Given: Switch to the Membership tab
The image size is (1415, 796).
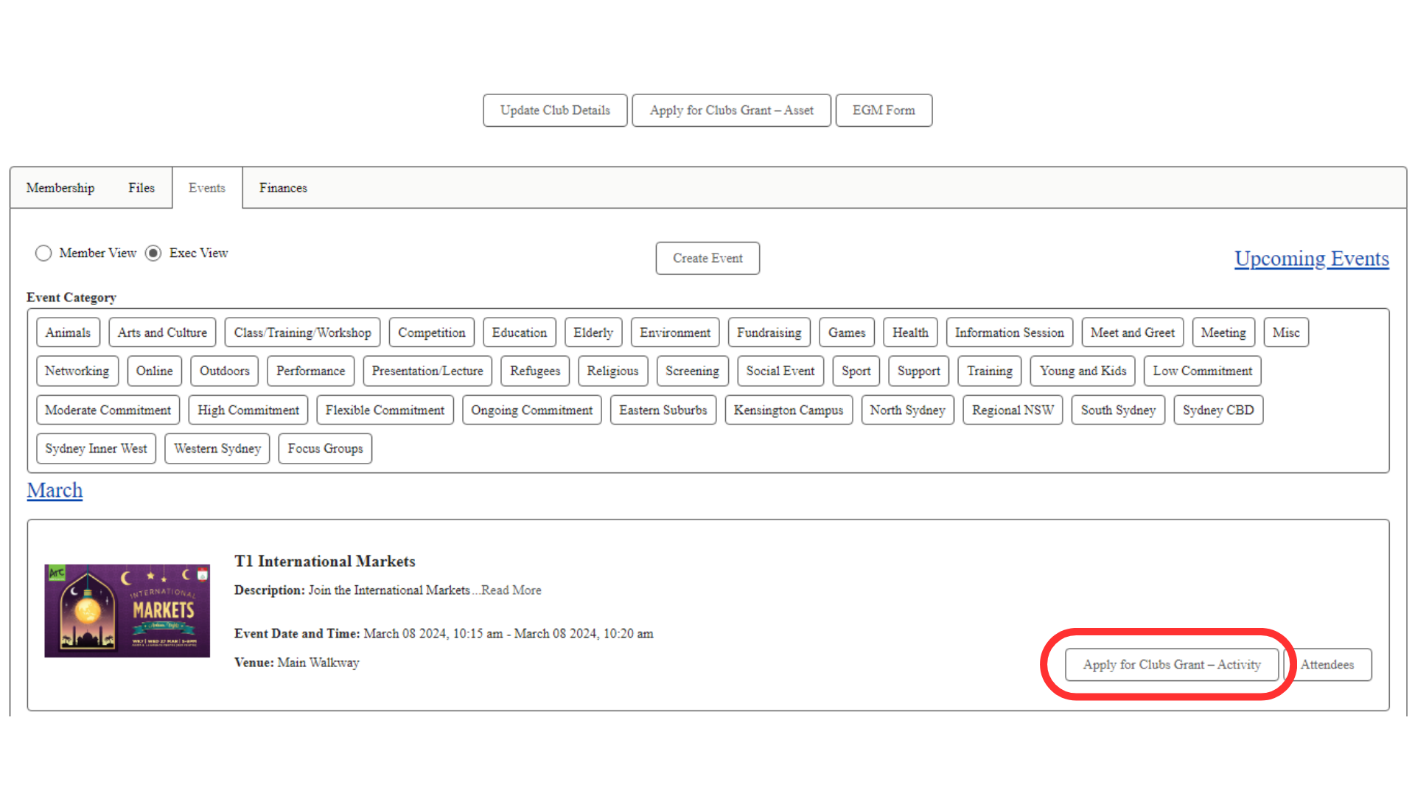Looking at the screenshot, I should click(59, 188).
